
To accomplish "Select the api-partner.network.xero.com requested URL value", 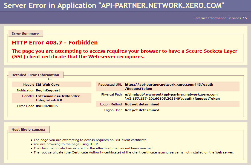I will [x=169, y=86].
